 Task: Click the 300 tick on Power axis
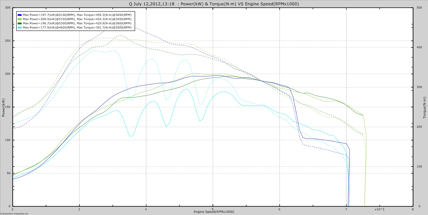[8, 8]
